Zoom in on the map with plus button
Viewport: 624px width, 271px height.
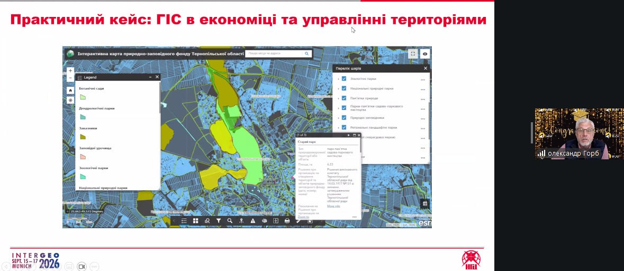[70, 71]
